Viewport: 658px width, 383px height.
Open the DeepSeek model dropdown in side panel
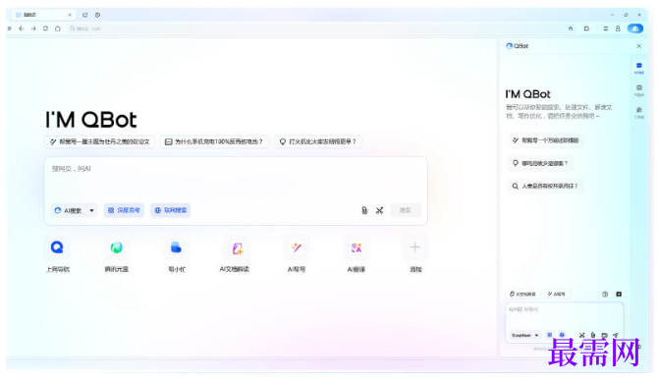tap(524, 335)
